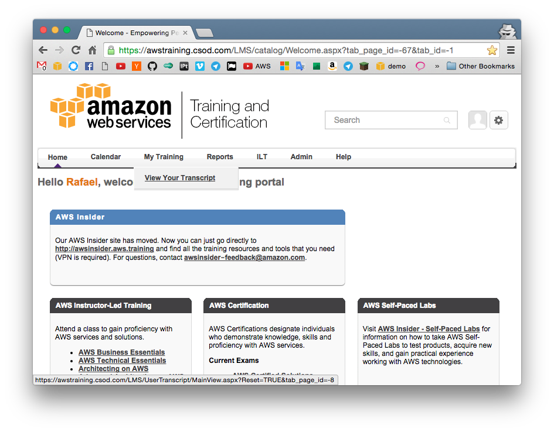Click the browser forward arrow

coord(59,50)
